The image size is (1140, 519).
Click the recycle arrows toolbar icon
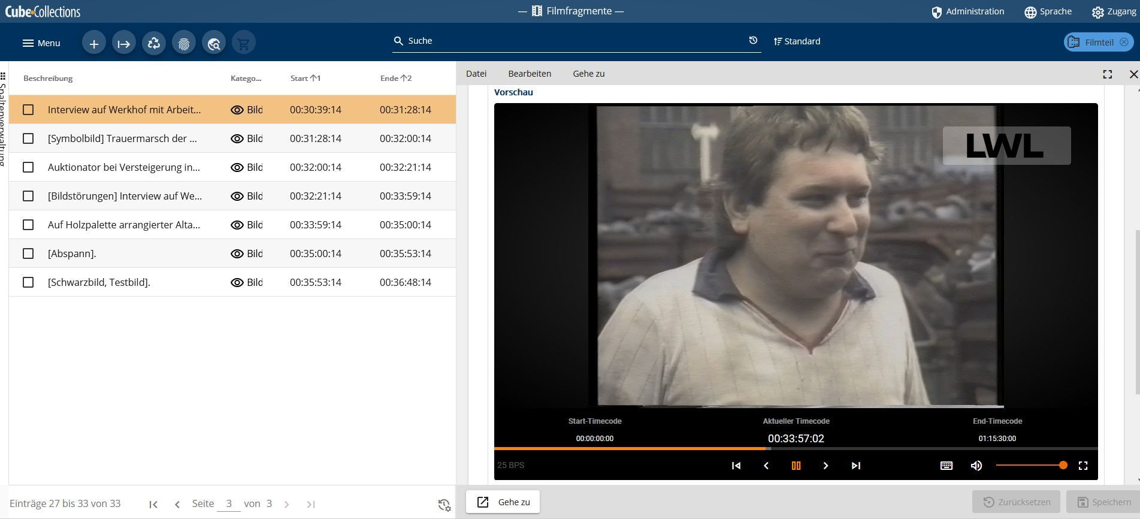(x=154, y=43)
